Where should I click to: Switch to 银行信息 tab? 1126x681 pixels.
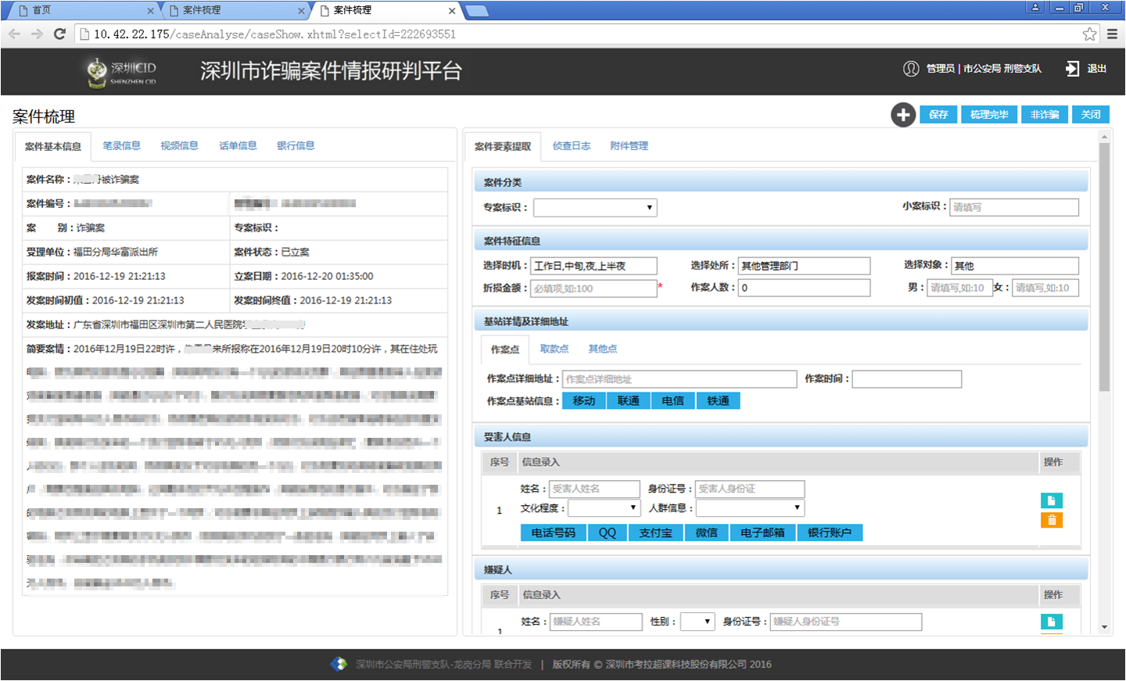[x=296, y=145]
